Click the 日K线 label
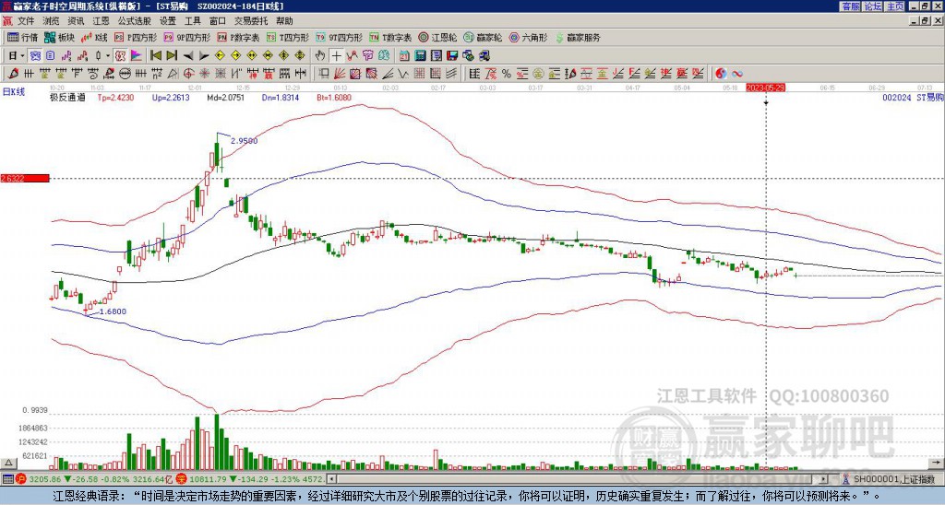 click(x=13, y=92)
